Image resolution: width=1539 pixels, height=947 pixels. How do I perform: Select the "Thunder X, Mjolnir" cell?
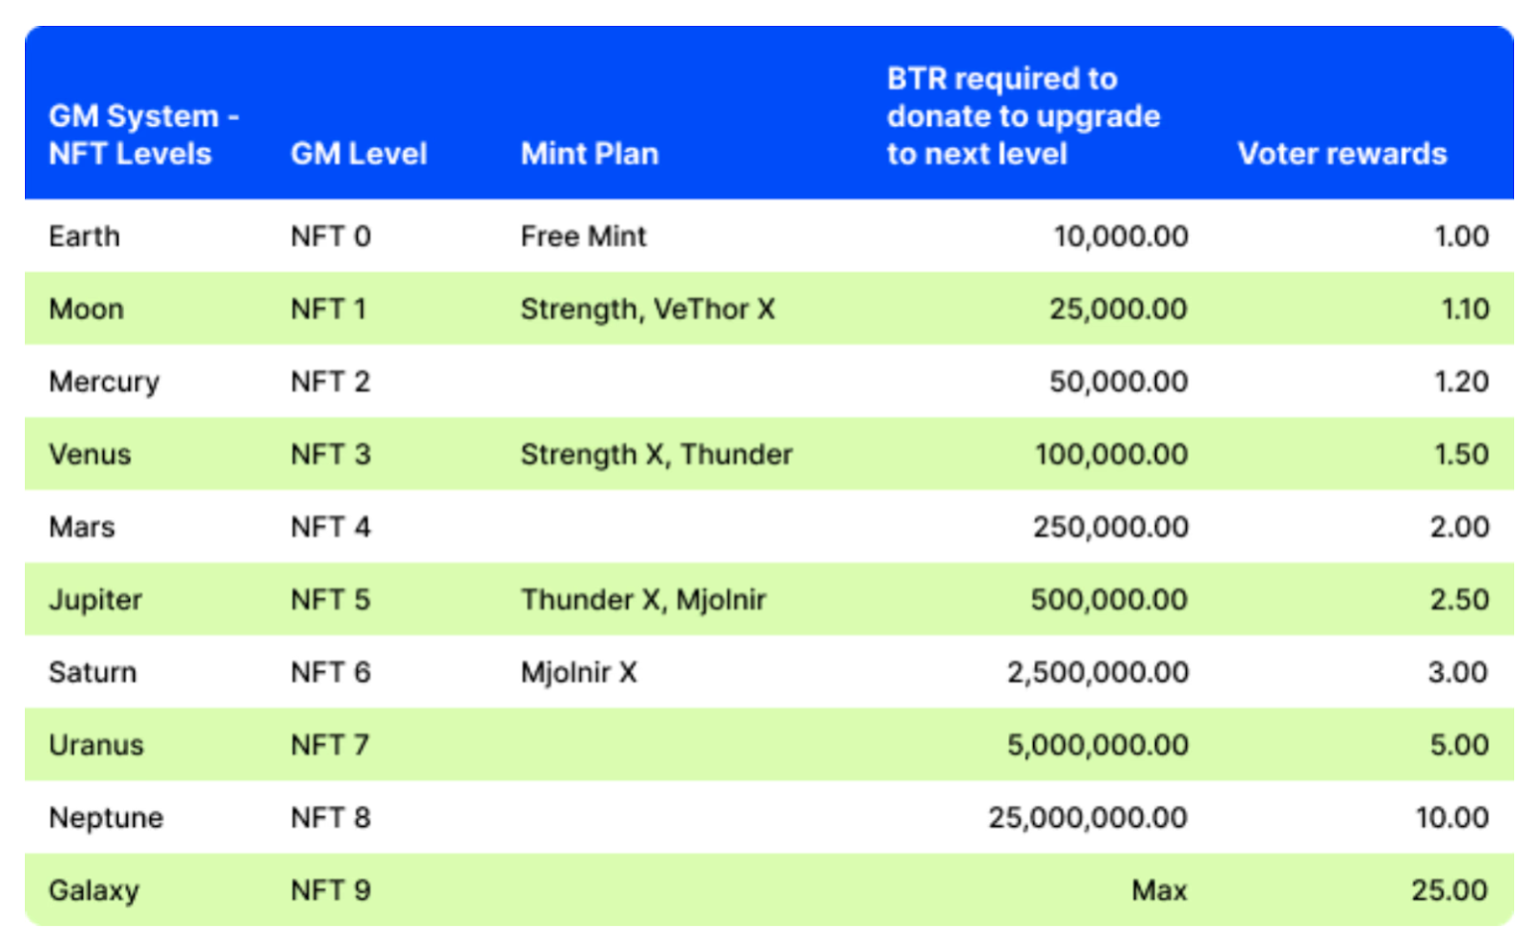(x=643, y=600)
